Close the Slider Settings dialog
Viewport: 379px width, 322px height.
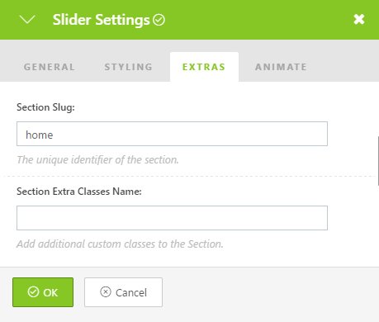(x=359, y=19)
